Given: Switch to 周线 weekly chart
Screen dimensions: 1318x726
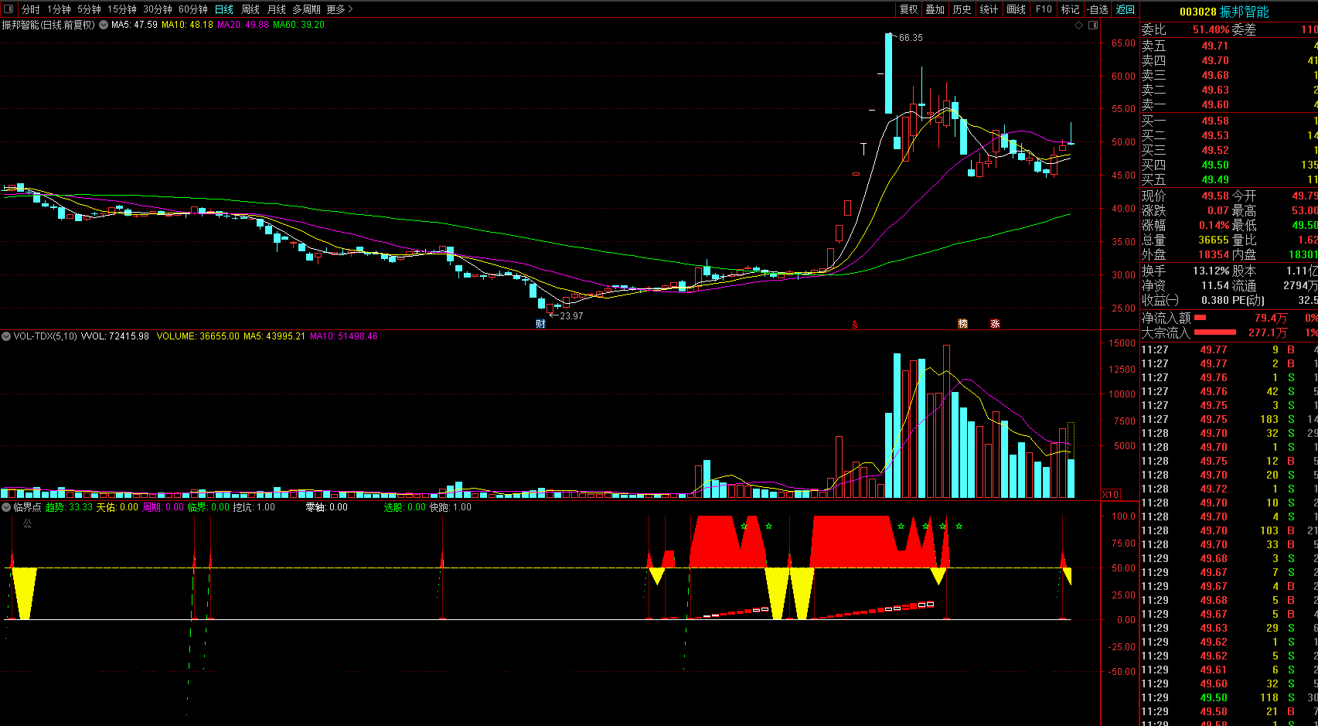Looking at the screenshot, I should pyautogui.click(x=250, y=9).
